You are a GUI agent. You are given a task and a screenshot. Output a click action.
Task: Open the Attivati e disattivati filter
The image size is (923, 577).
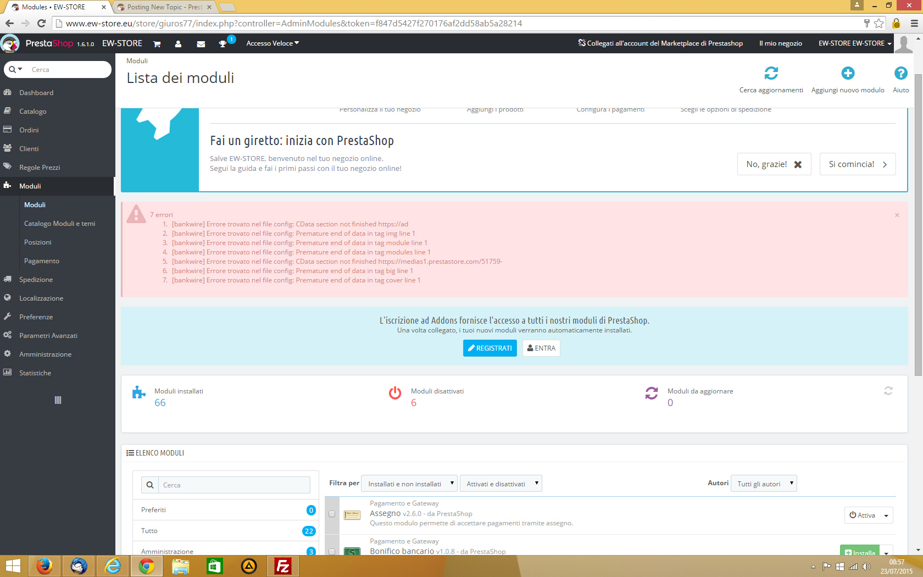[501, 484]
